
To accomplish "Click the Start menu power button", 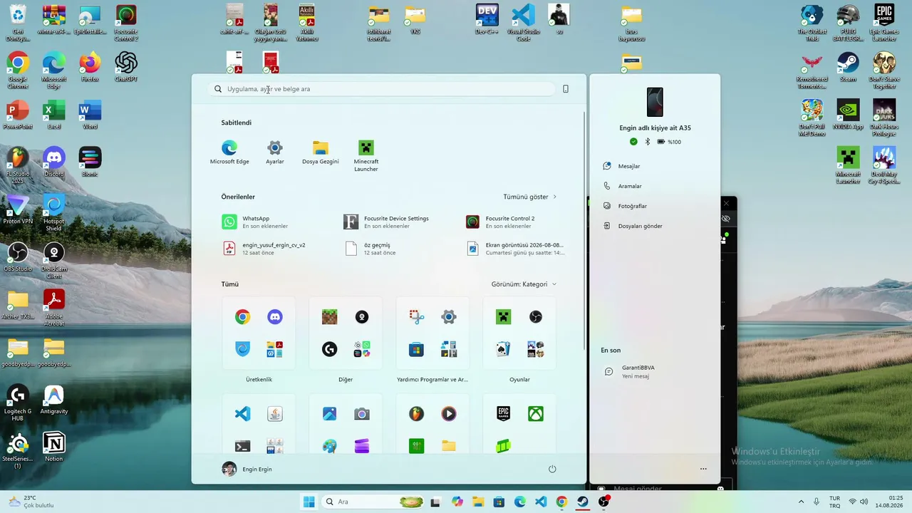I will pos(552,469).
